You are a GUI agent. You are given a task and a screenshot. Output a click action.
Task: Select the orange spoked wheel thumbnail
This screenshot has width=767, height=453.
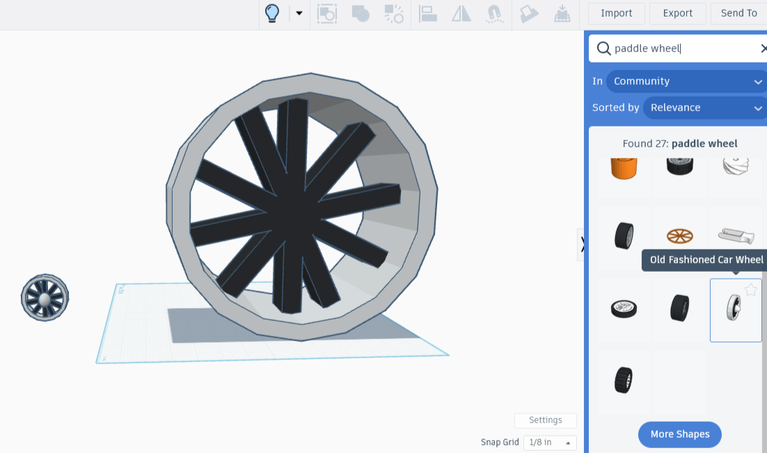click(679, 236)
